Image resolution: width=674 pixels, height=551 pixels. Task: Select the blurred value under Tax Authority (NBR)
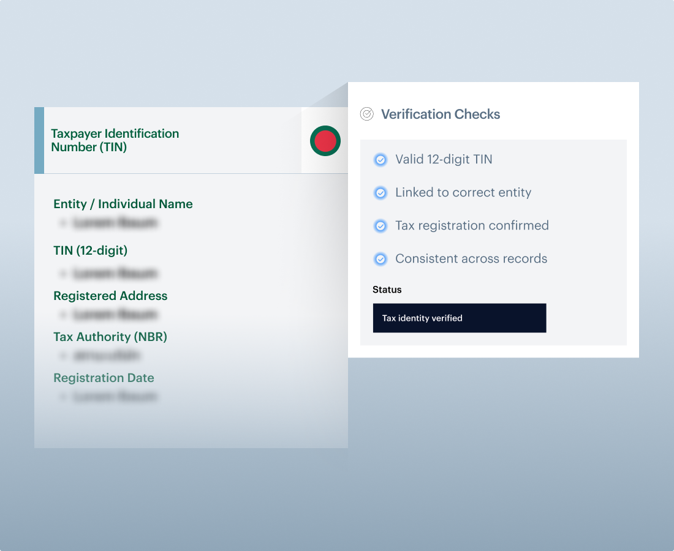click(107, 355)
